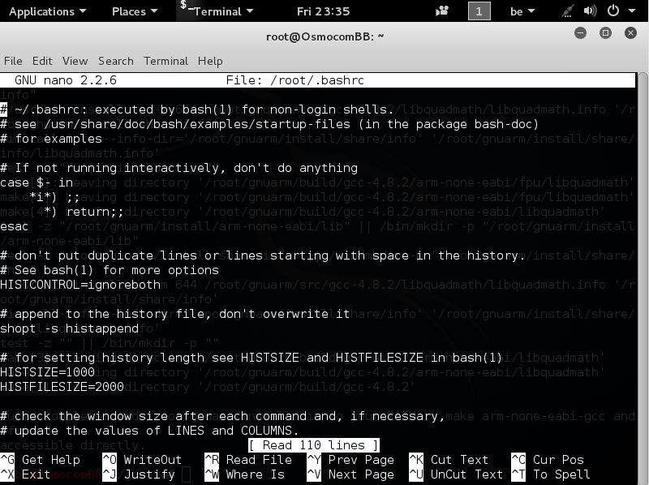Image resolution: width=649 pixels, height=485 pixels.
Task: Click the 'esac' line
Action: [14, 226]
